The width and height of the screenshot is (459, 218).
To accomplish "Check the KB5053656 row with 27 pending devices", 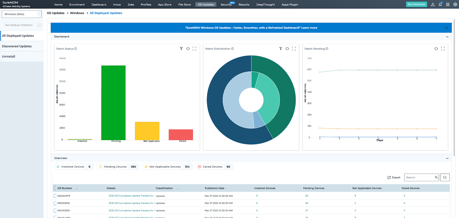I will 55,211.
